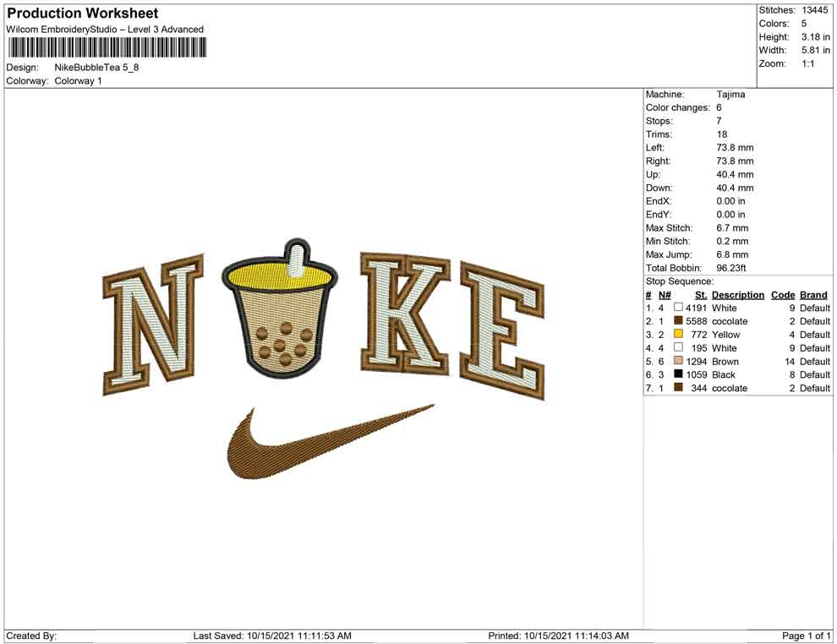Screen dimensions: 837x644
Task: Select the Min Stitch value "0.2 mm"
Action: [x=732, y=241]
